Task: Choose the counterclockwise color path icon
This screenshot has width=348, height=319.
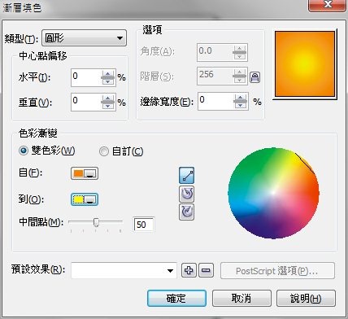Action: click(x=186, y=194)
